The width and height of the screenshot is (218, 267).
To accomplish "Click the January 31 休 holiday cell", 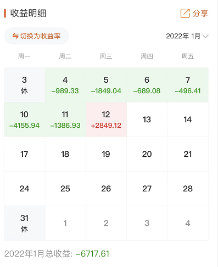I will click(x=24, y=223).
